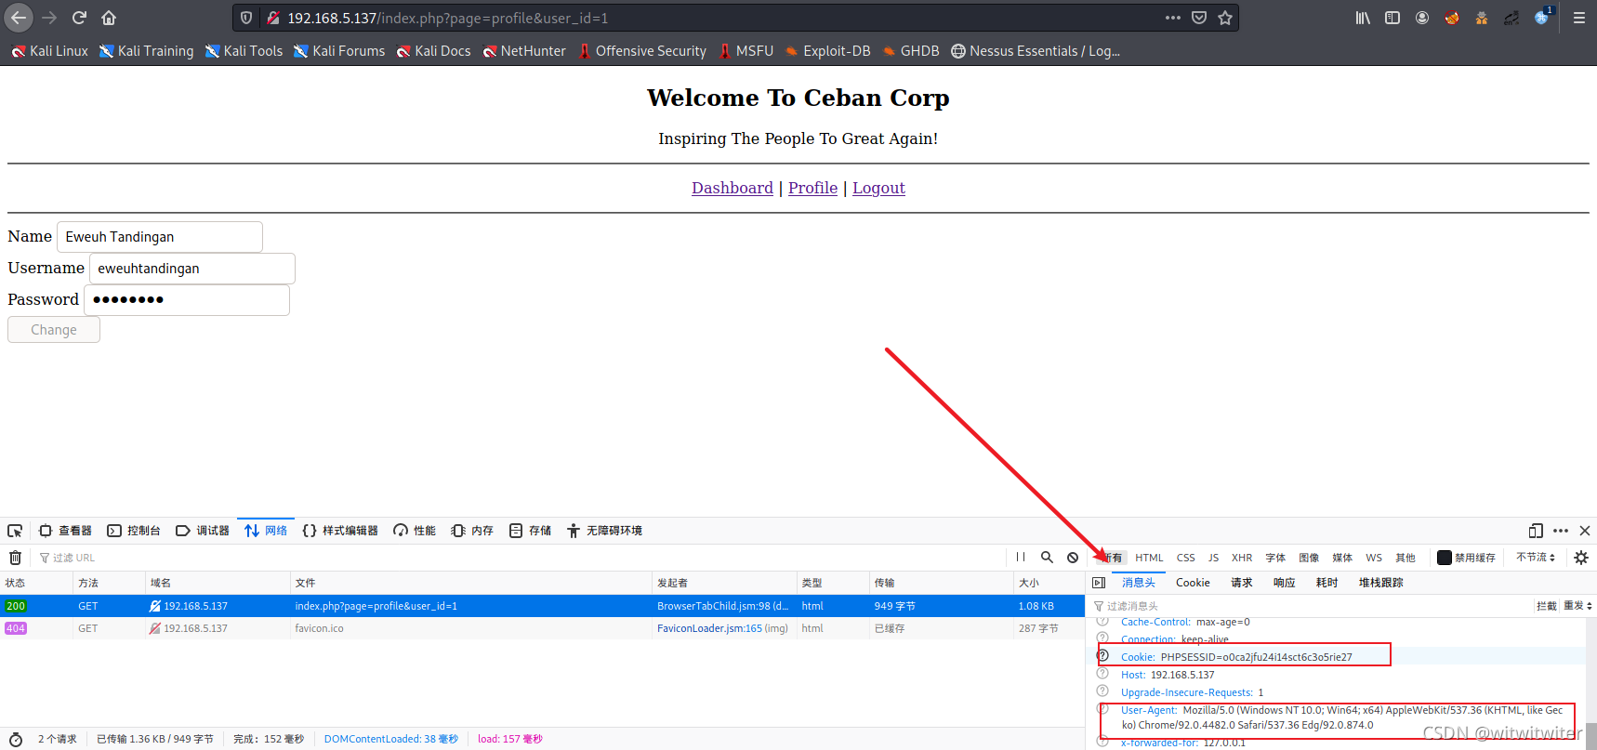Click the performance analysis stopwatch icon
The image size is (1597, 750).
pos(16,739)
